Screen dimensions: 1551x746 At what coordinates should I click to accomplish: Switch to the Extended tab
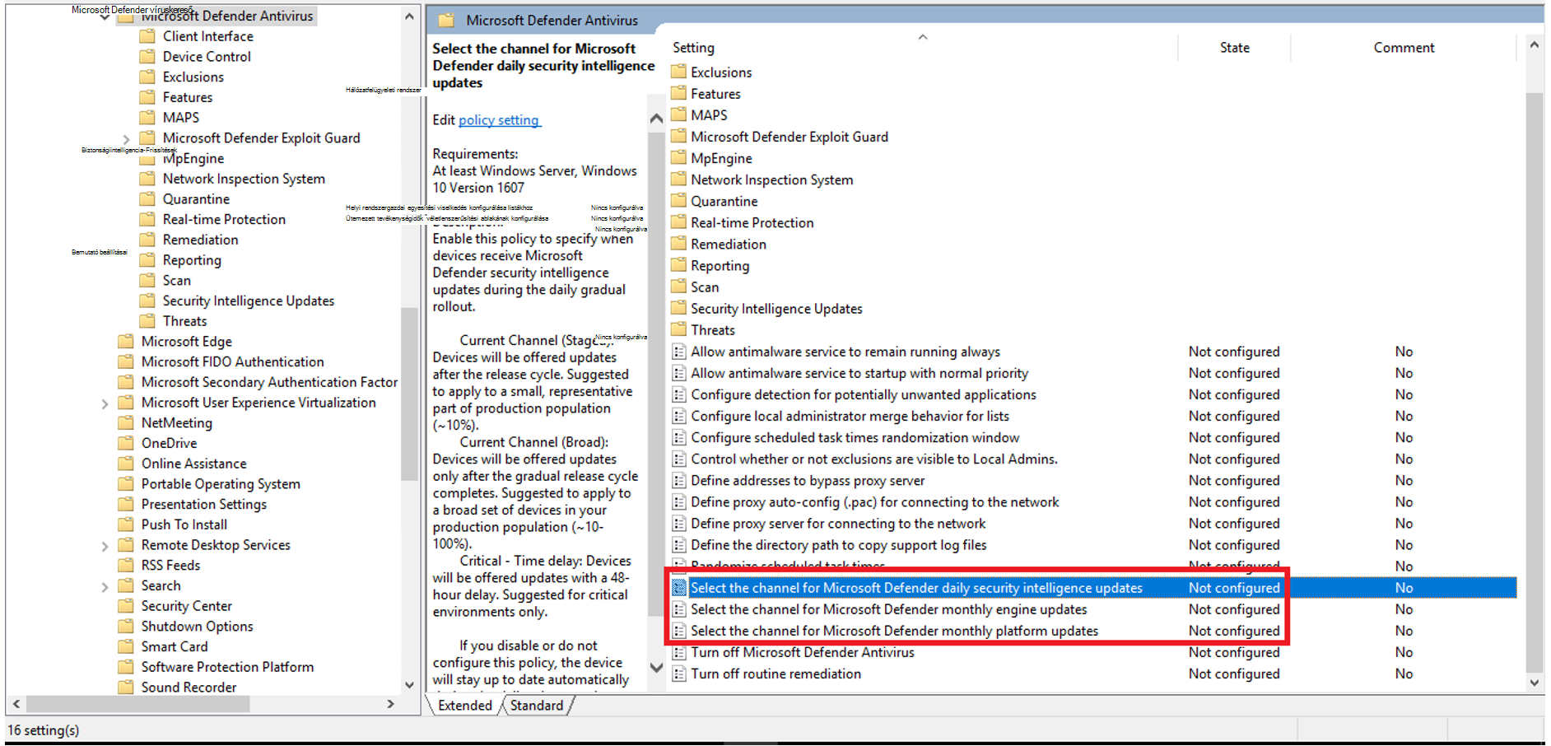[x=464, y=706]
